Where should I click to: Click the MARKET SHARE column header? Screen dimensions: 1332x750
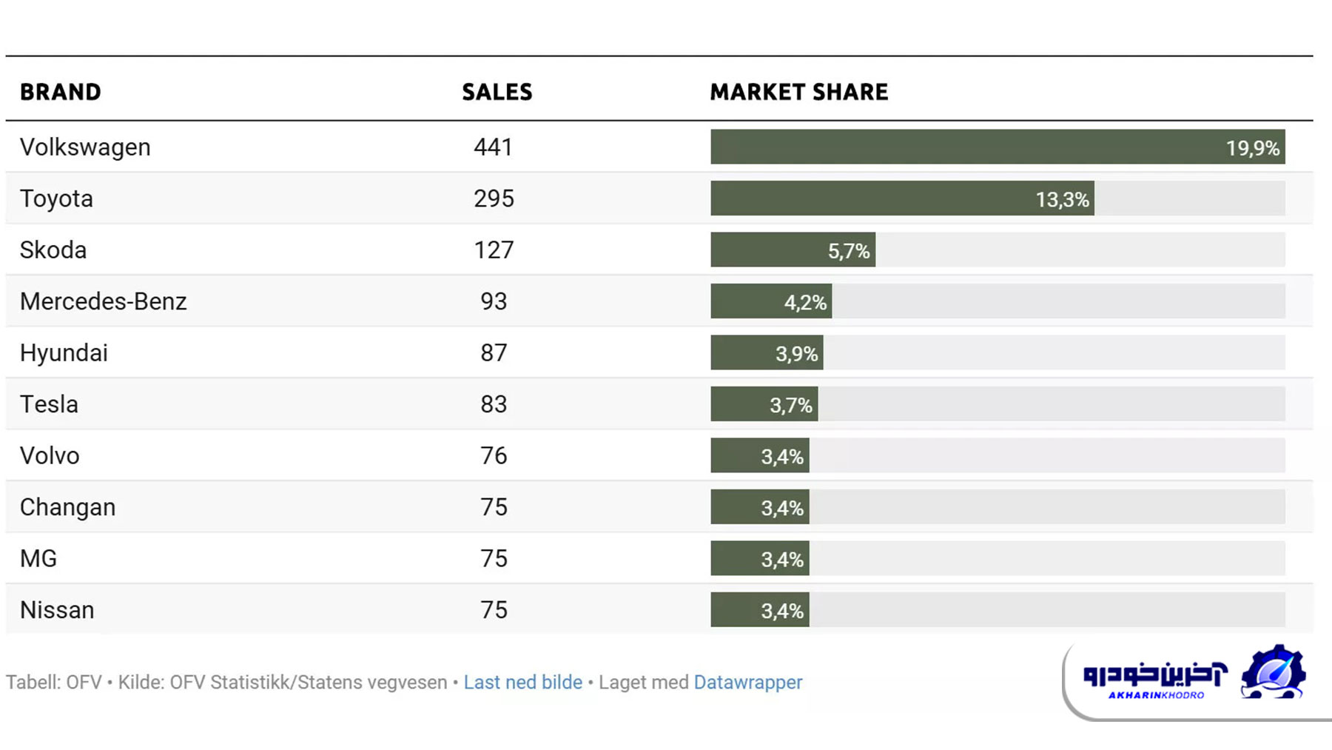click(x=798, y=92)
